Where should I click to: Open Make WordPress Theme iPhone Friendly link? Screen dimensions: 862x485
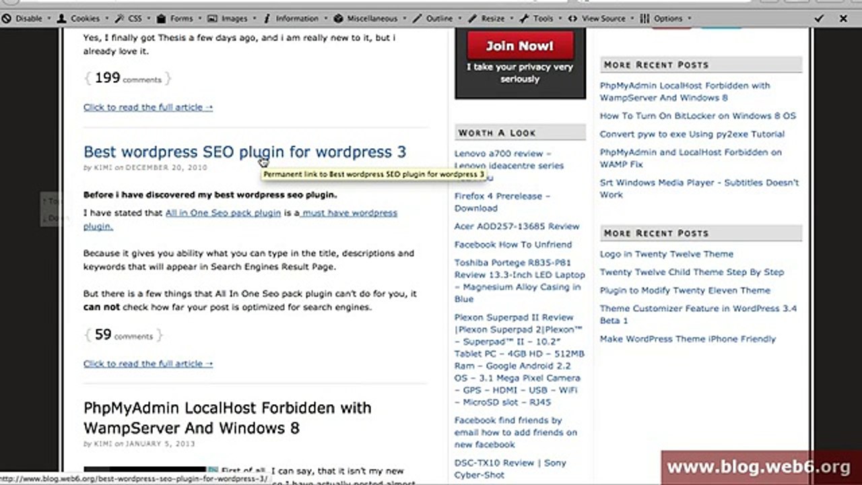click(x=688, y=339)
